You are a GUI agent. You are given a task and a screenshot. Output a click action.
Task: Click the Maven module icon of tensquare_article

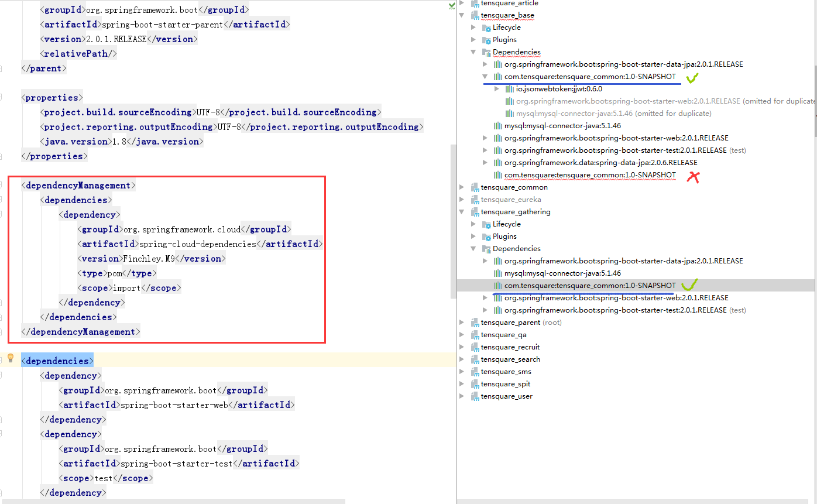point(475,4)
